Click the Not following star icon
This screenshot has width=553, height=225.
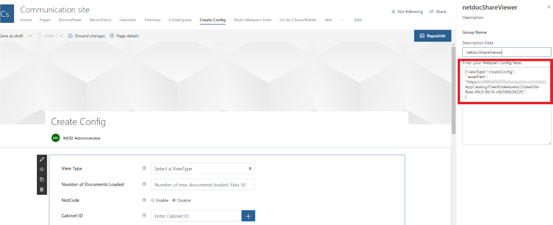click(x=393, y=12)
